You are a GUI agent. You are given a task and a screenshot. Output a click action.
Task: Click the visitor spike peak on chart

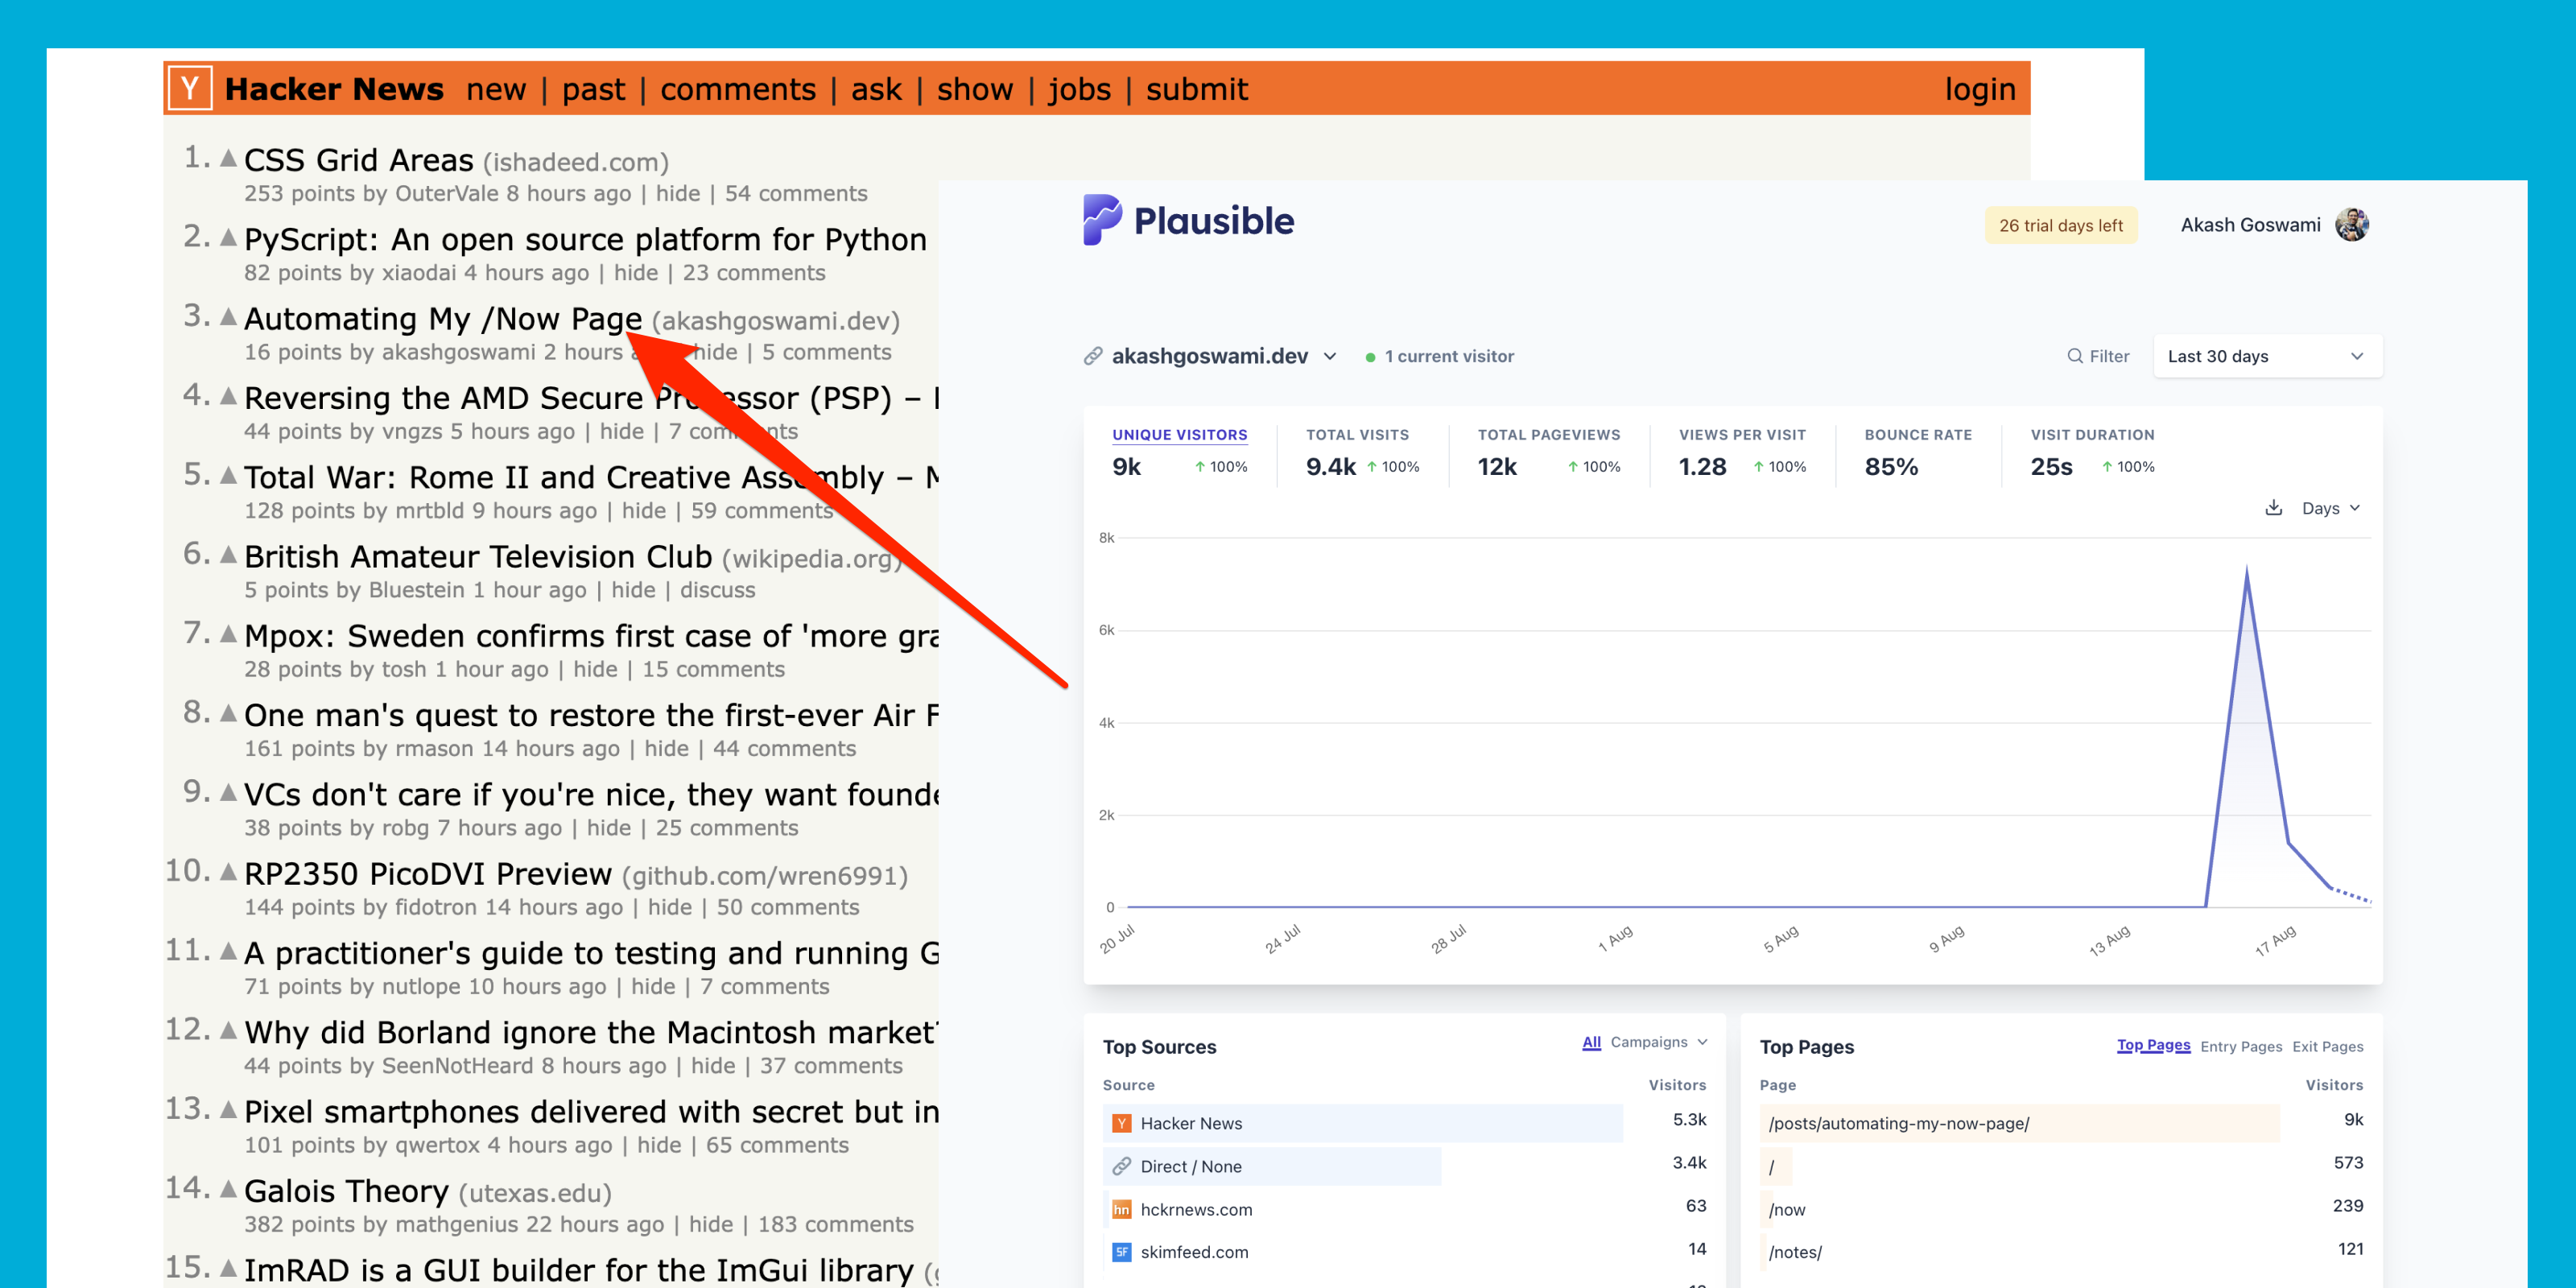(x=2246, y=569)
